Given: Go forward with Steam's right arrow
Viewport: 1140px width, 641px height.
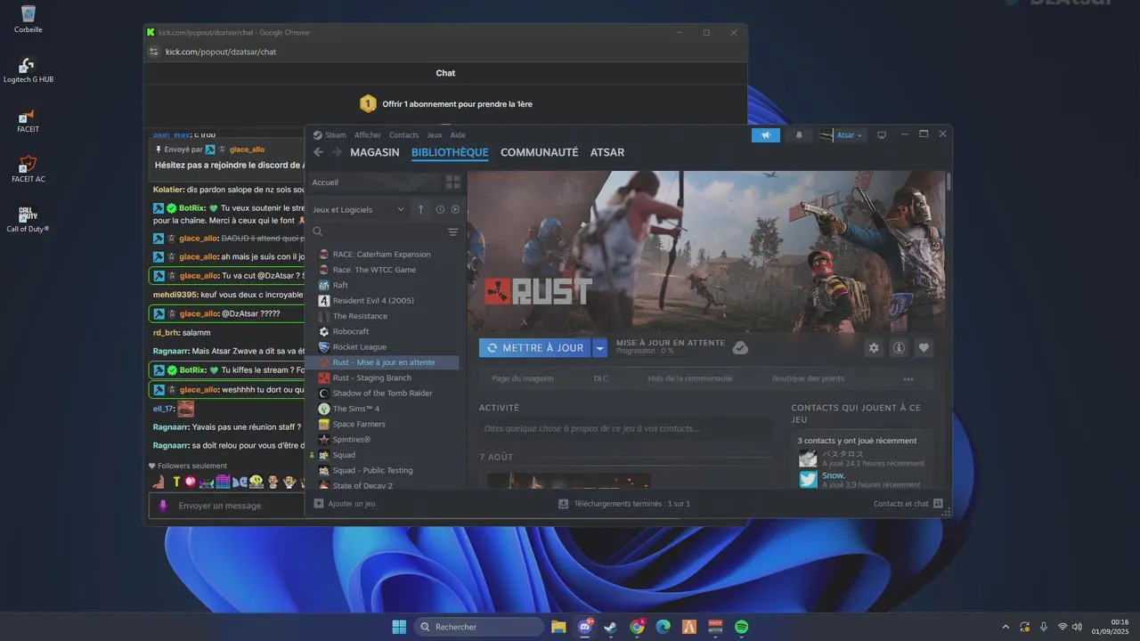Looking at the screenshot, I should click(x=337, y=152).
